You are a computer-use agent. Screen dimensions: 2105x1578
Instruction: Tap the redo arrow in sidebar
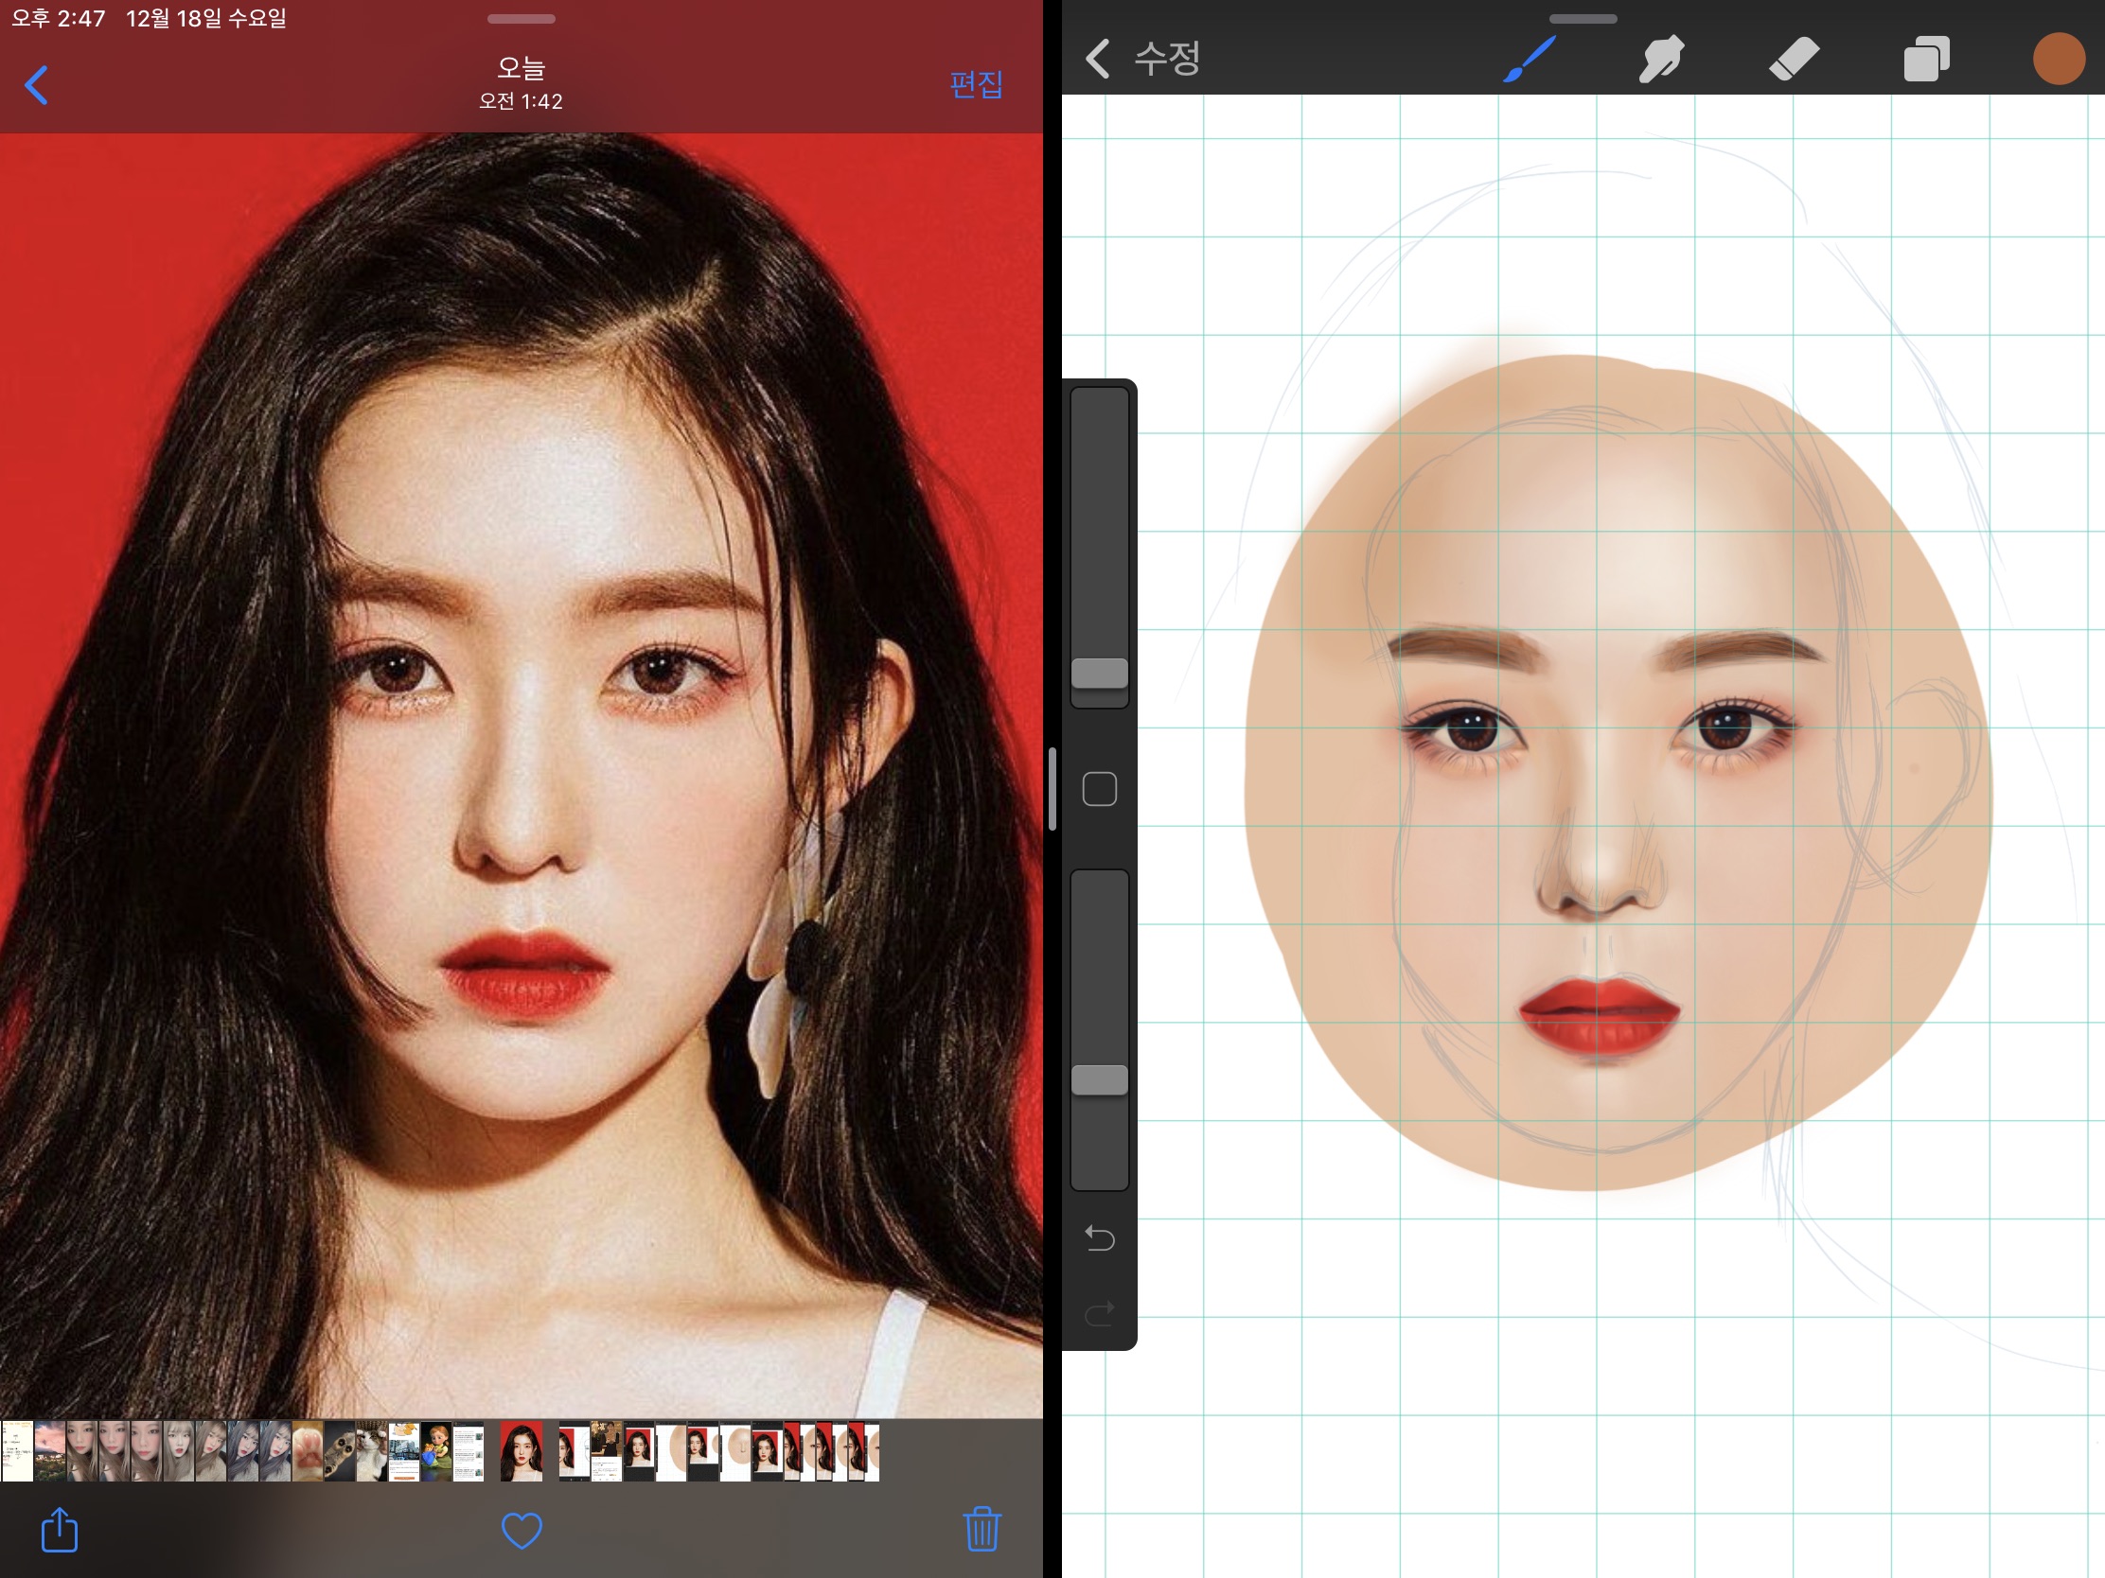[x=1099, y=1314]
